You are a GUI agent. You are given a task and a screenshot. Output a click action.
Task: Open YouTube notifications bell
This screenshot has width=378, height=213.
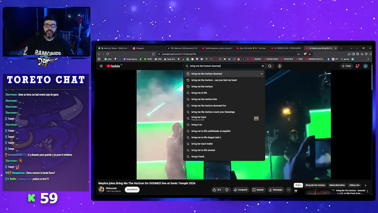[357, 66]
